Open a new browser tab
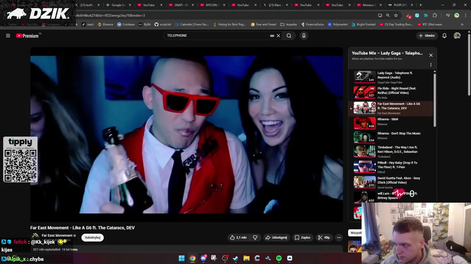Viewport: 471px width, 264px height. tap(421, 5)
